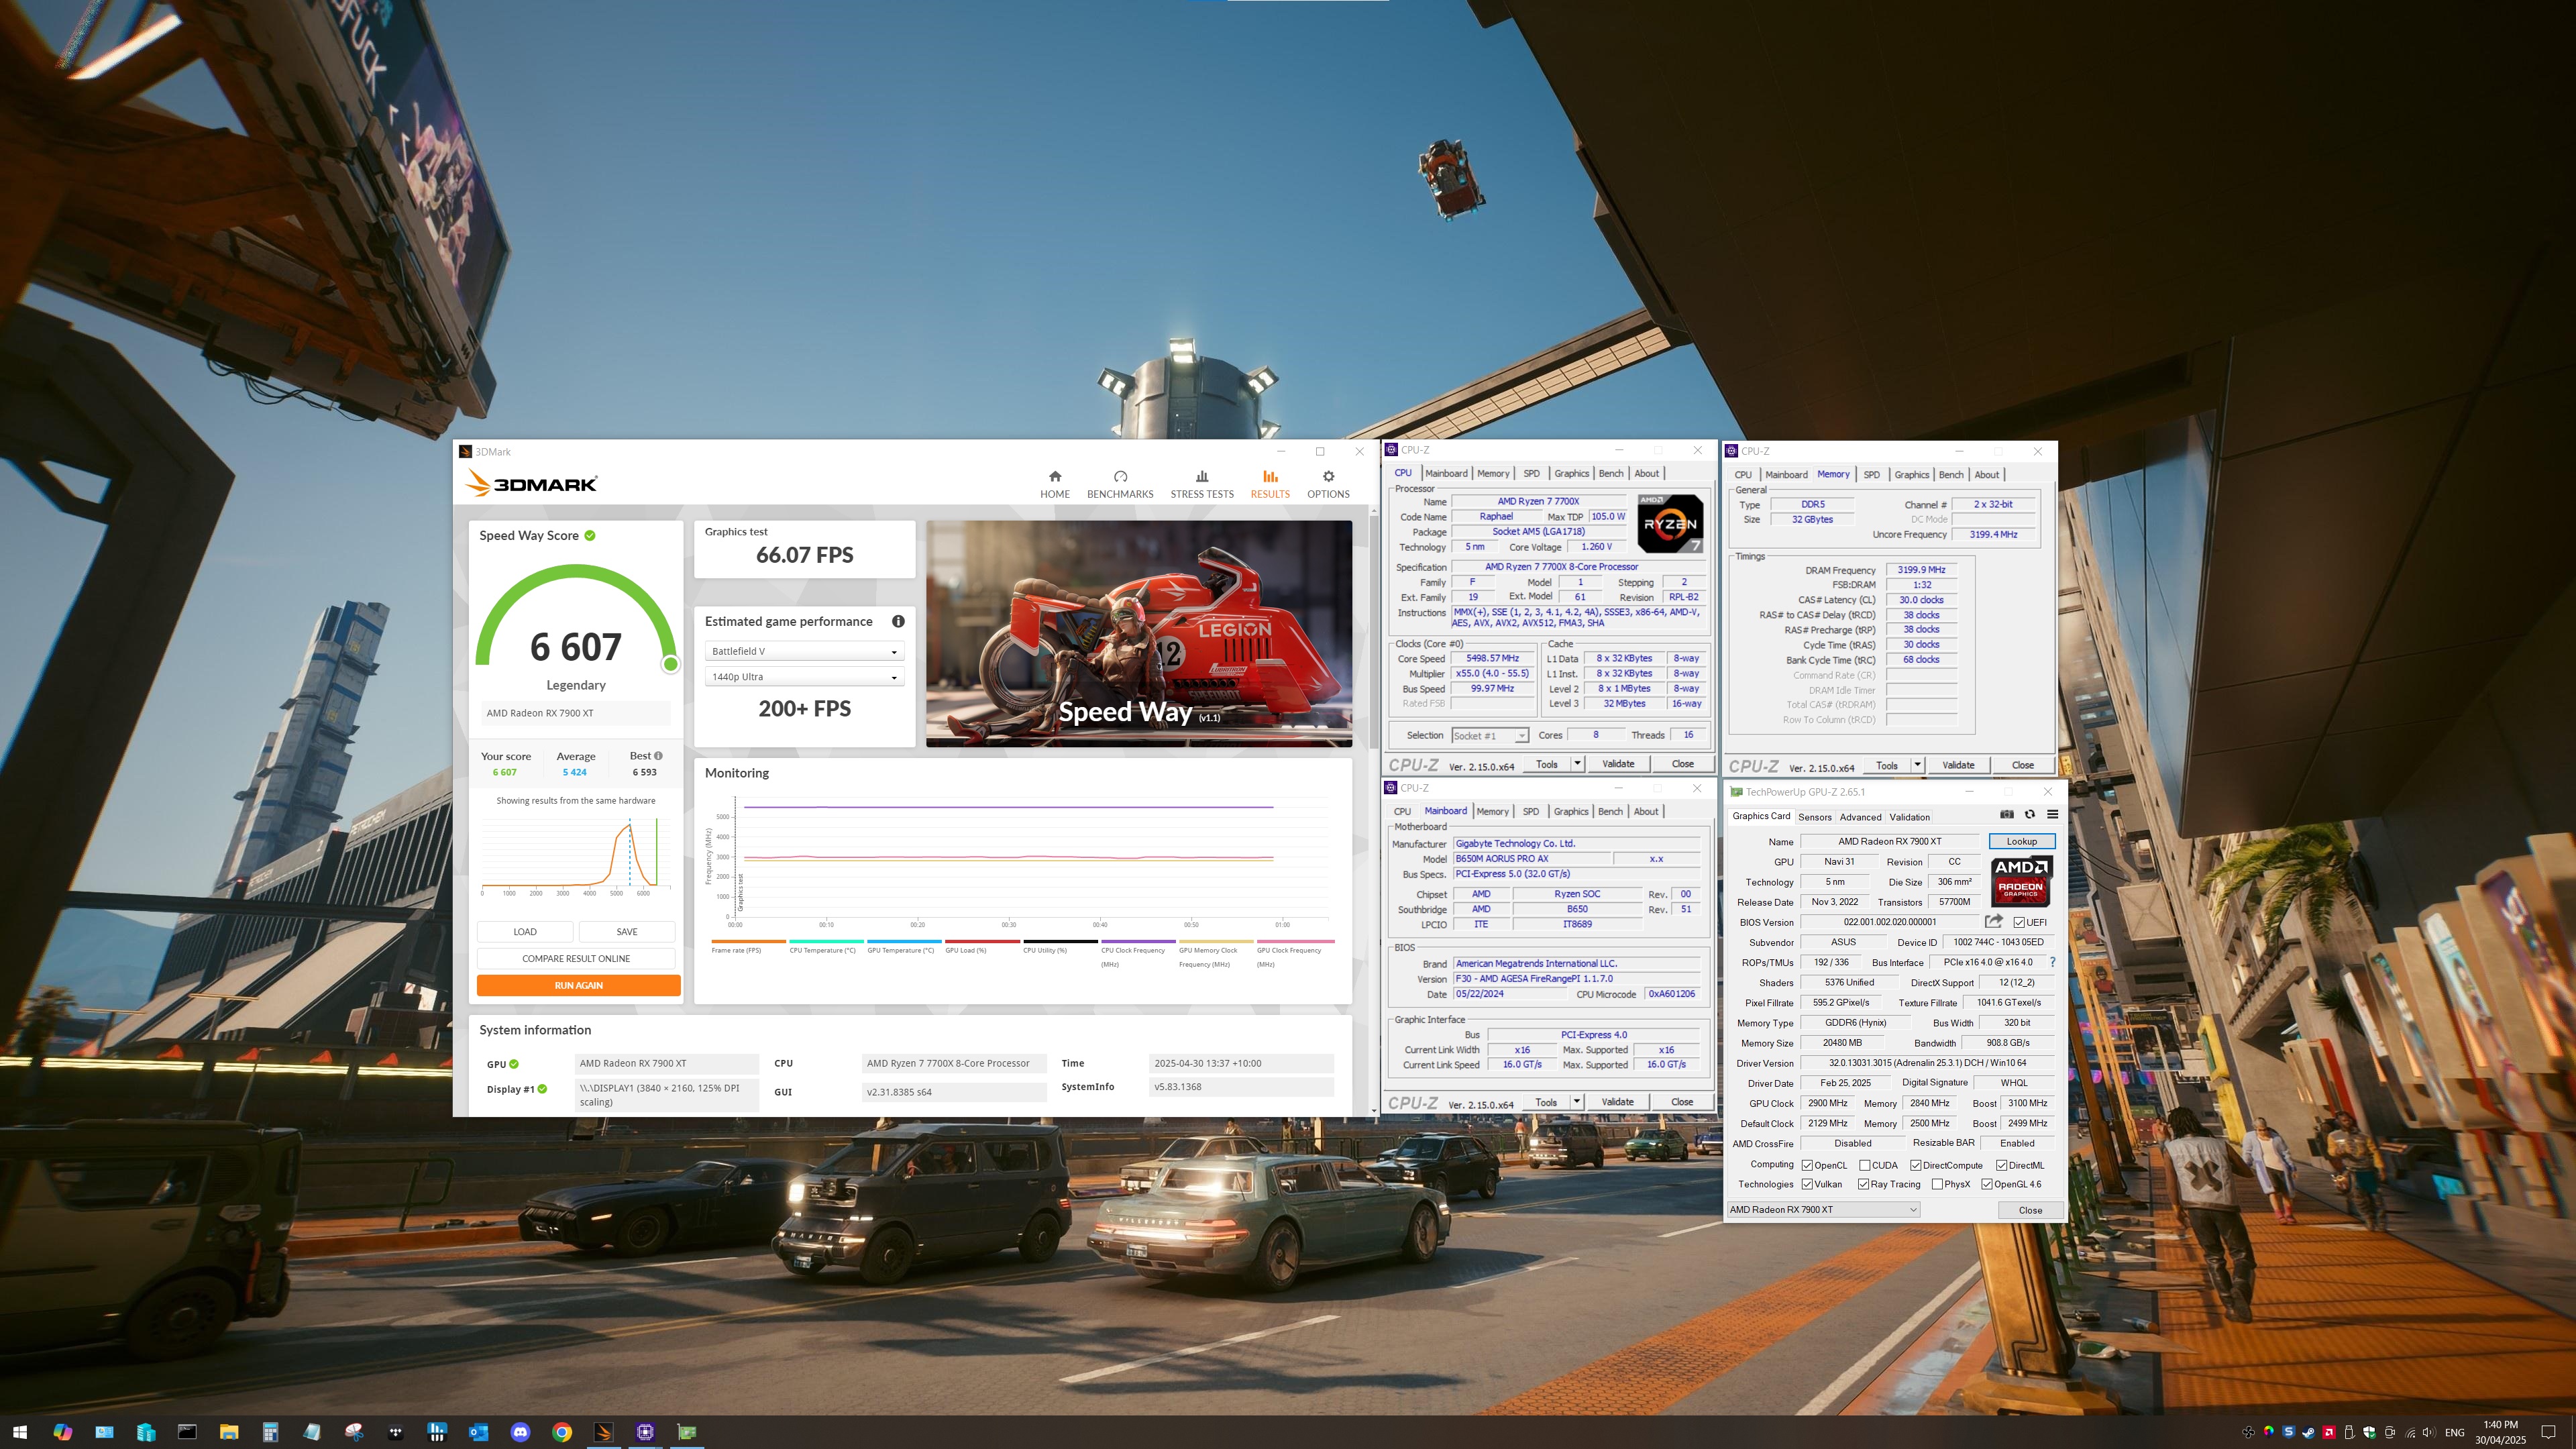Toggle the DirectCompute checkbox in GPU-Z
2576x1449 pixels.
coord(1916,1165)
